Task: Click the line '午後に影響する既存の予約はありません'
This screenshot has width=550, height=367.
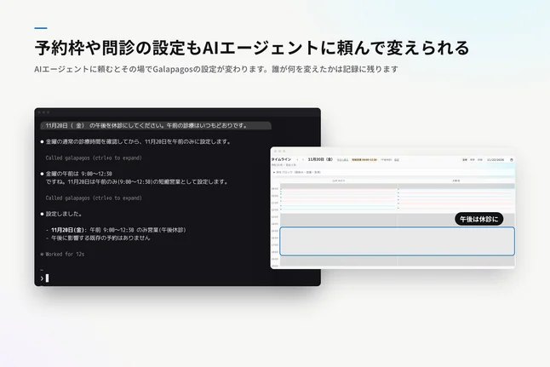Action: (x=98, y=238)
